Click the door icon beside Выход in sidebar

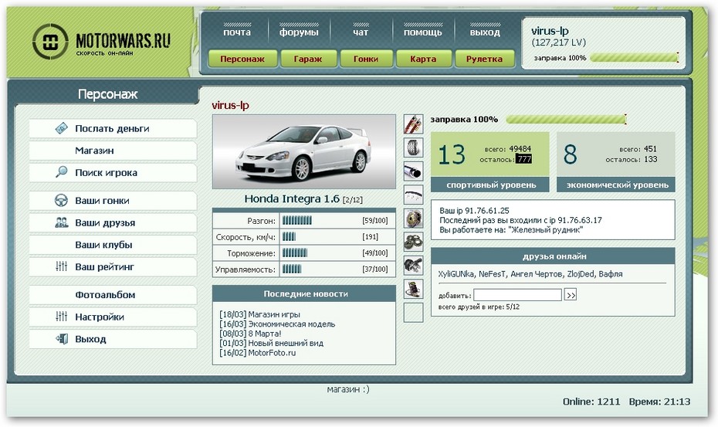[61, 338]
